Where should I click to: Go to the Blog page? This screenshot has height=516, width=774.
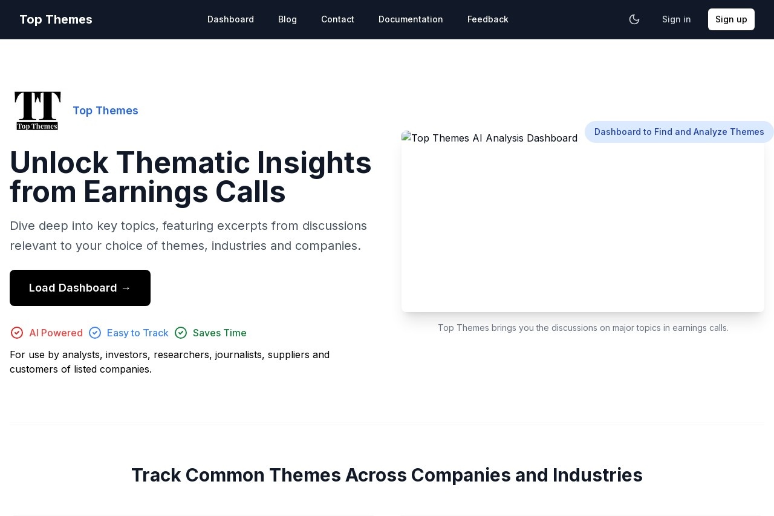pos(287,19)
